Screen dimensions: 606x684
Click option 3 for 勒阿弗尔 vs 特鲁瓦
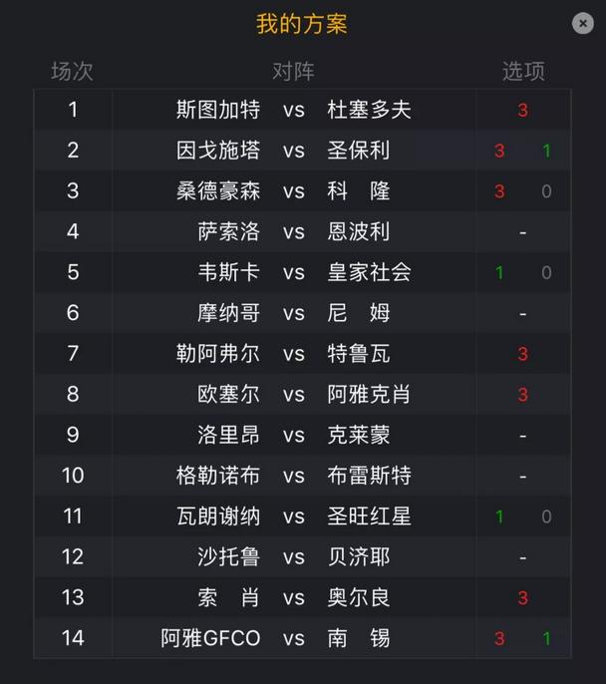[522, 354]
